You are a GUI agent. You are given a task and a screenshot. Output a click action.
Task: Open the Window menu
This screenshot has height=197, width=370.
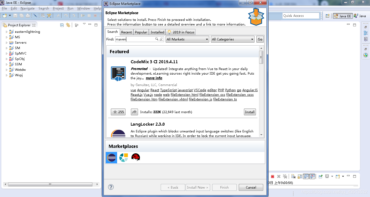pos(83,8)
